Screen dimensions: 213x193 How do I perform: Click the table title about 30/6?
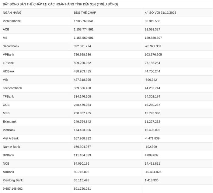[60, 4]
